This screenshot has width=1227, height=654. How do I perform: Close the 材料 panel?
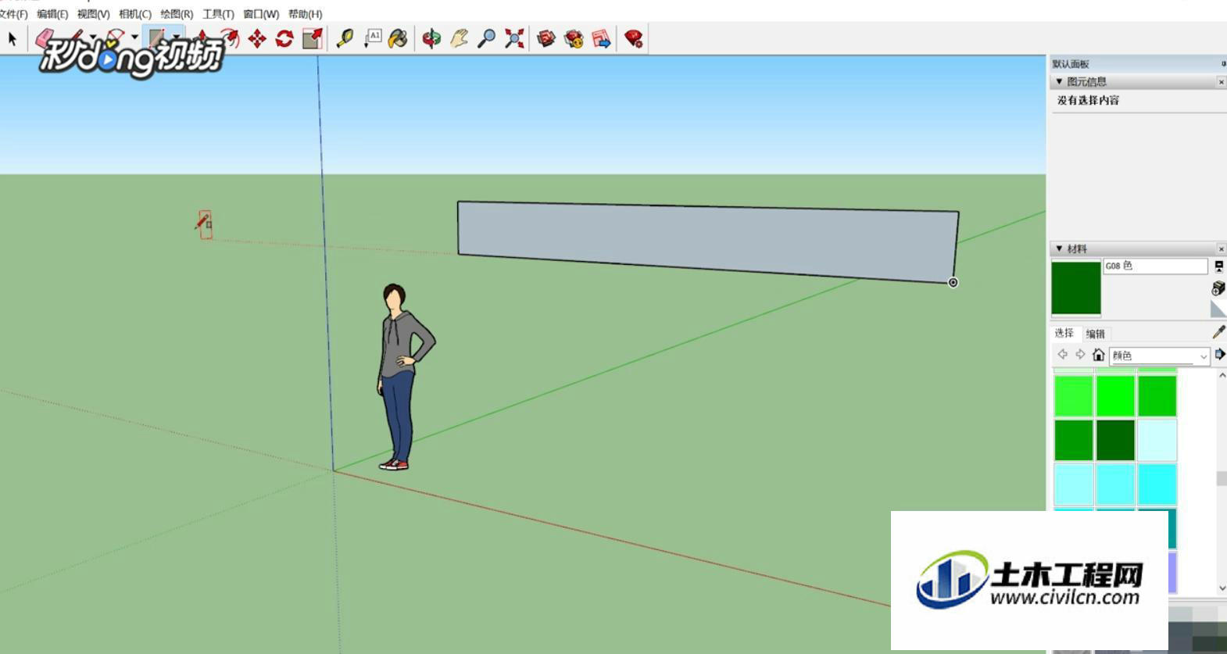(x=1221, y=249)
